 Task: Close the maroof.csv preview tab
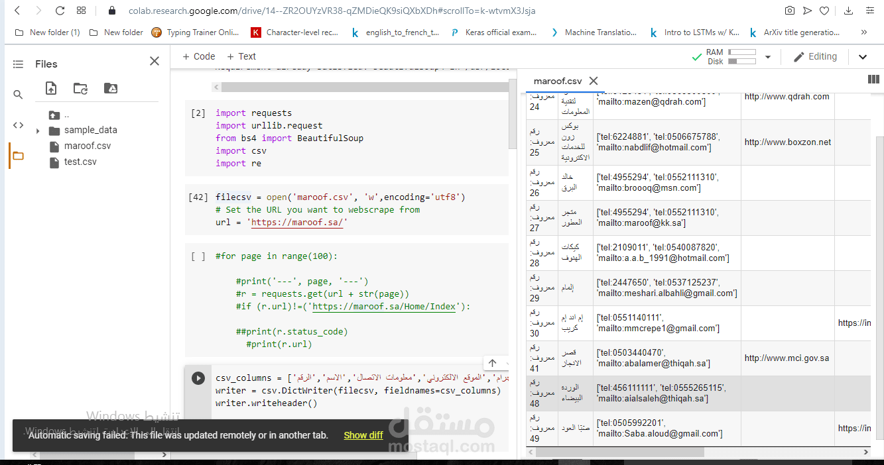[x=594, y=81]
